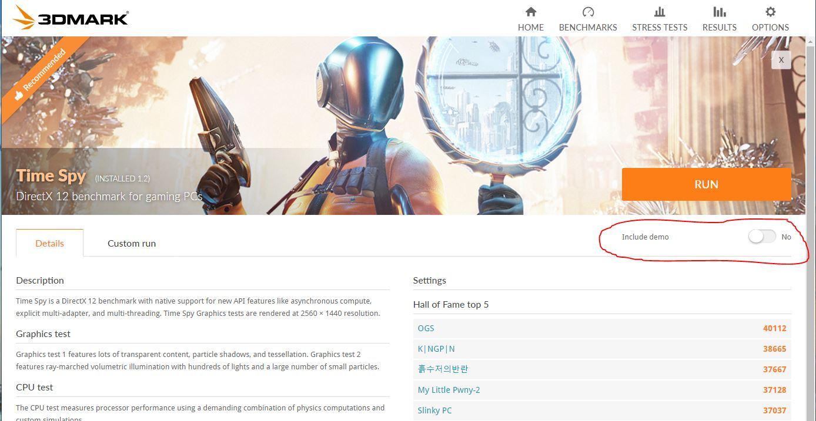Click the HOME label in navigation
The height and width of the screenshot is (421, 816).
click(x=531, y=28)
